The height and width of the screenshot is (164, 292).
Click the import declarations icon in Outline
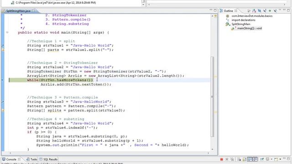[227, 20]
